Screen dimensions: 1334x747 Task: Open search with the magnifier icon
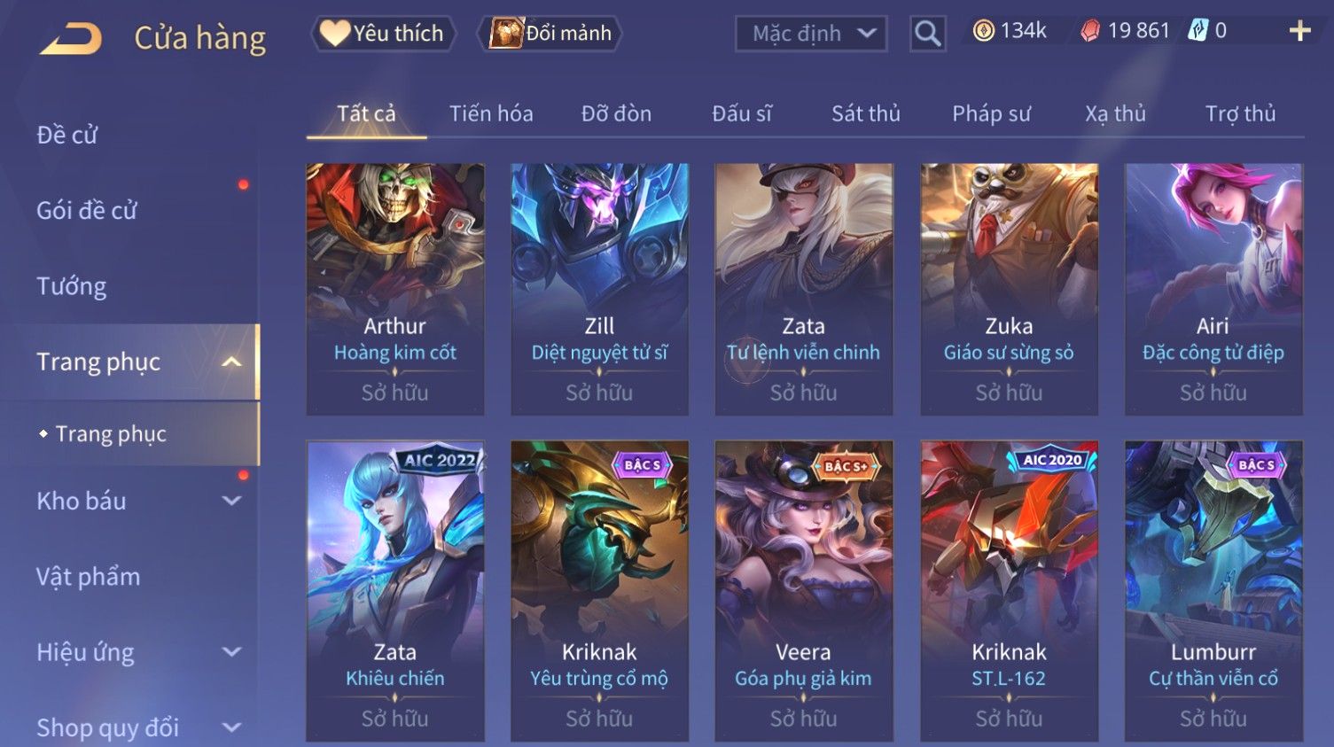click(x=927, y=34)
